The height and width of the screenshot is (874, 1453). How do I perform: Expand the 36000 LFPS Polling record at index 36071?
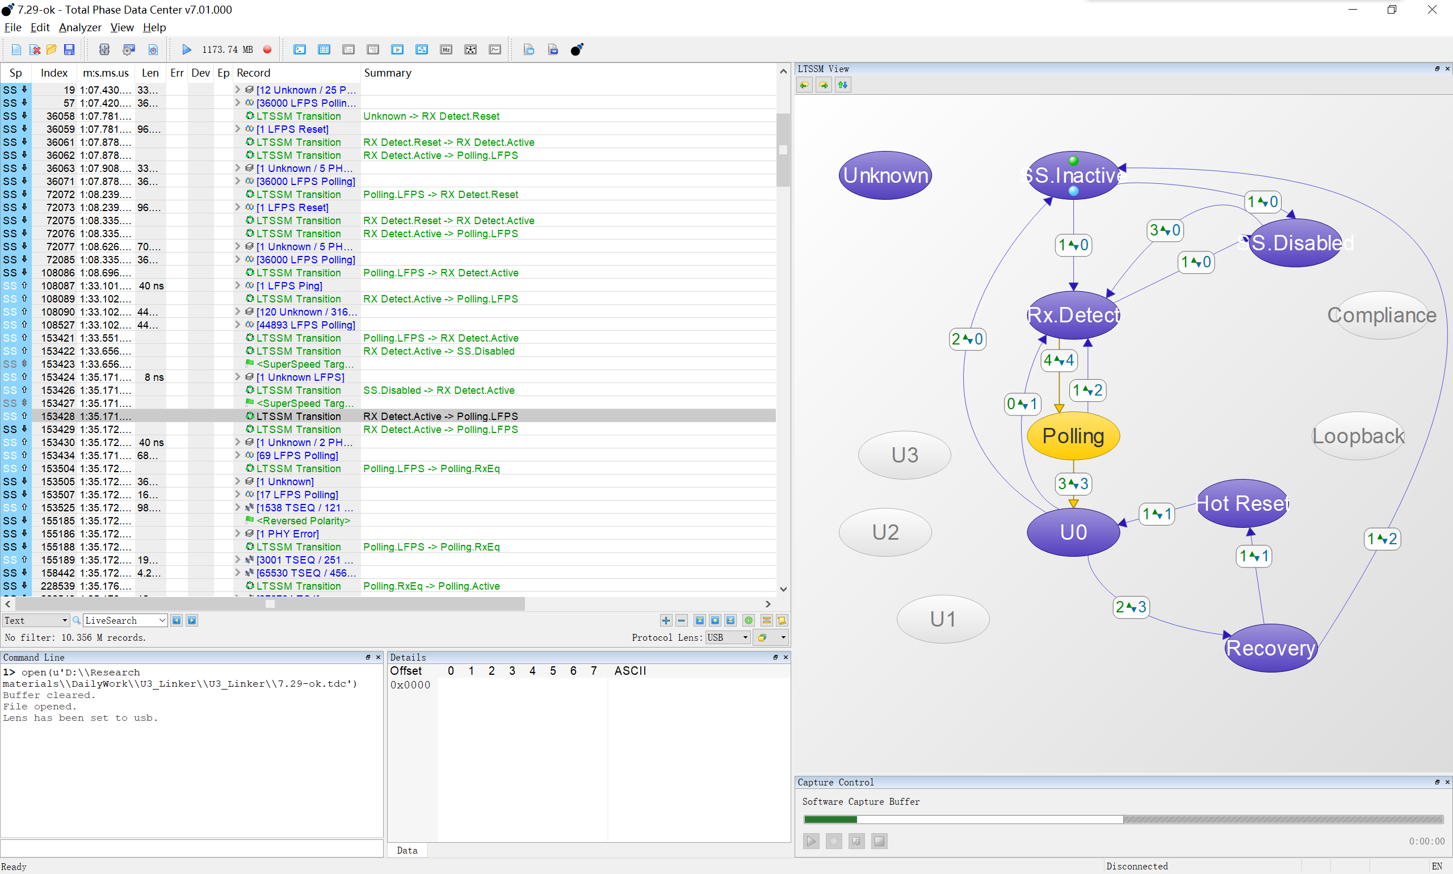click(237, 182)
